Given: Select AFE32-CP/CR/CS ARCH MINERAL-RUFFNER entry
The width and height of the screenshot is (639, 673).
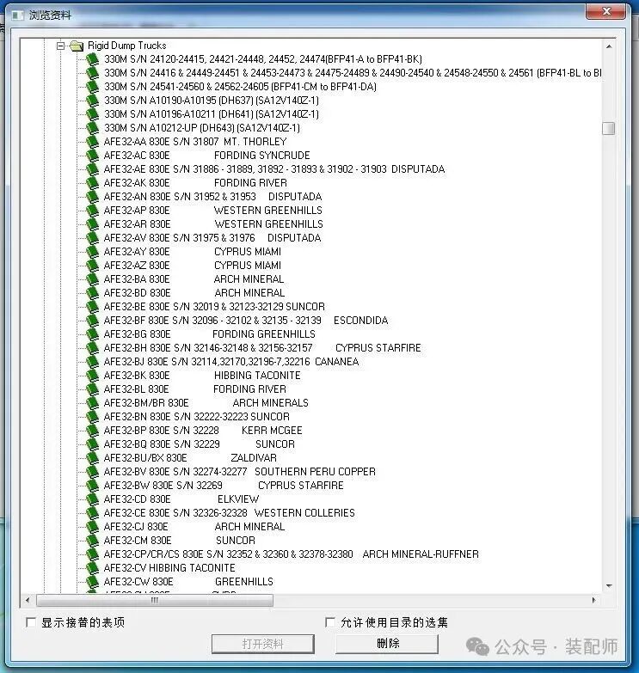Looking at the screenshot, I should coord(292,554).
